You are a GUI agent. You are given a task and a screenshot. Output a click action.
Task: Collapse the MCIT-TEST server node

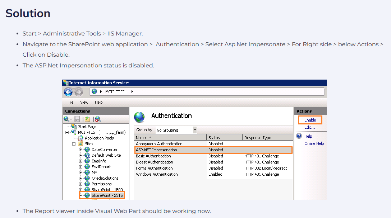[67, 132]
